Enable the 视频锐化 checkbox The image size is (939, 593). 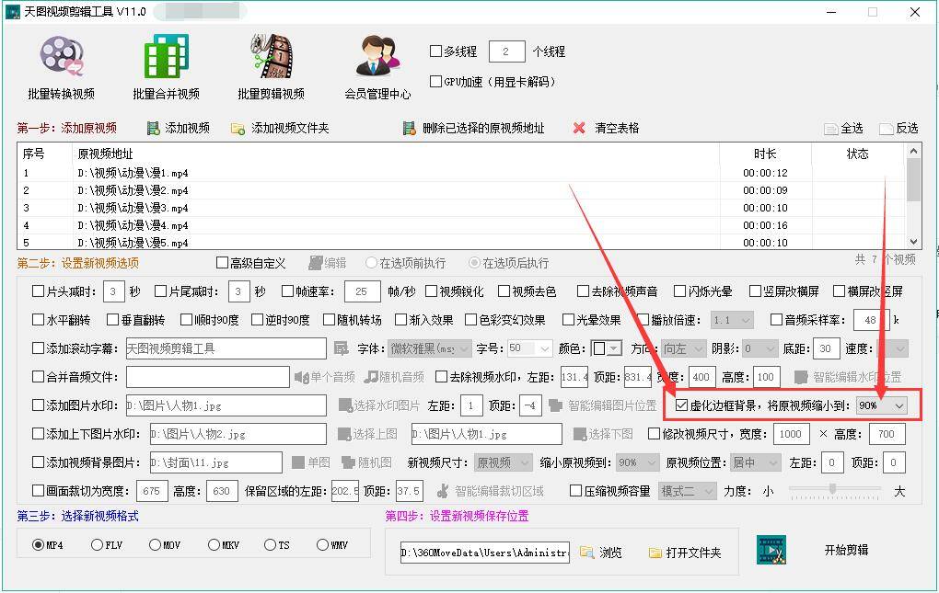(431, 291)
